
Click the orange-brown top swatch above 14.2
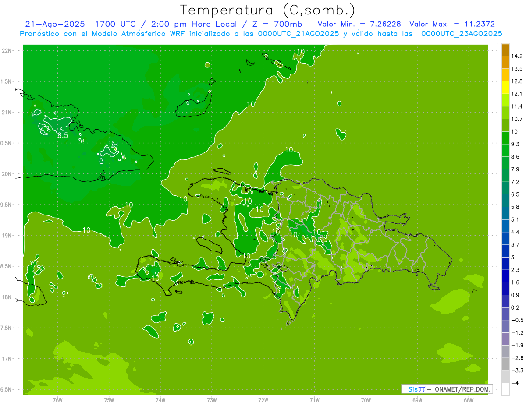click(x=505, y=50)
